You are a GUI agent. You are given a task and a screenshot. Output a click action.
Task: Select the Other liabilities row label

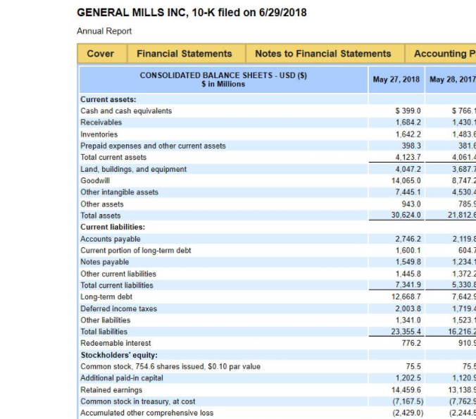click(106, 320)
